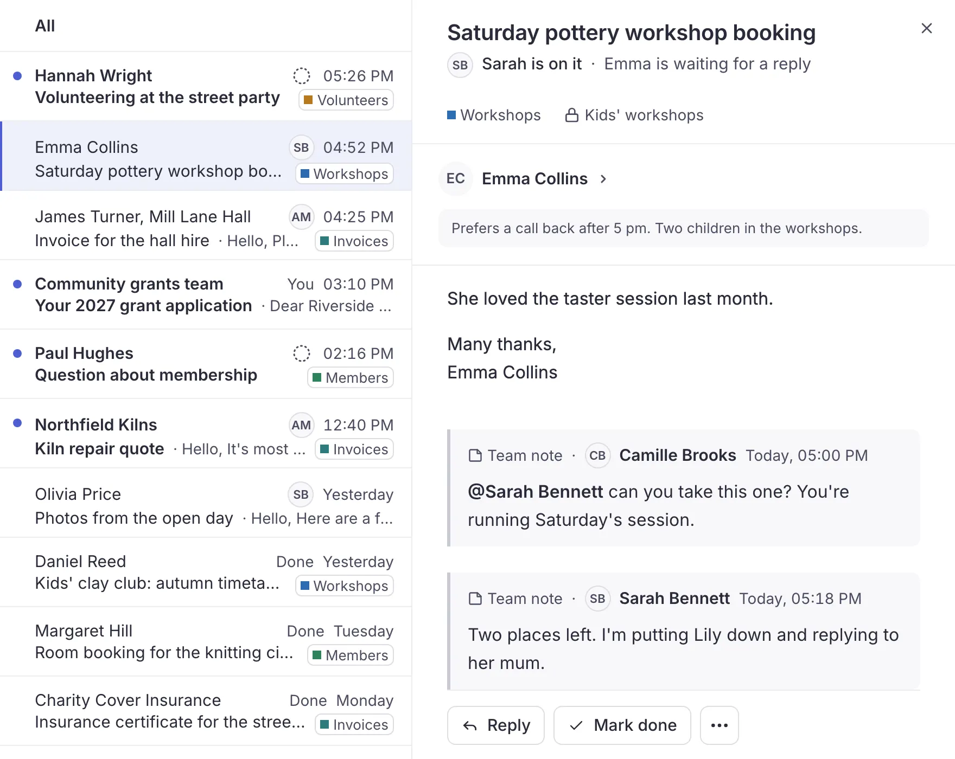This screenshot has width=955, height=759.
Task: Click SB assignee avatar in Emma Collins row
Action: click(x=301, y=147)
